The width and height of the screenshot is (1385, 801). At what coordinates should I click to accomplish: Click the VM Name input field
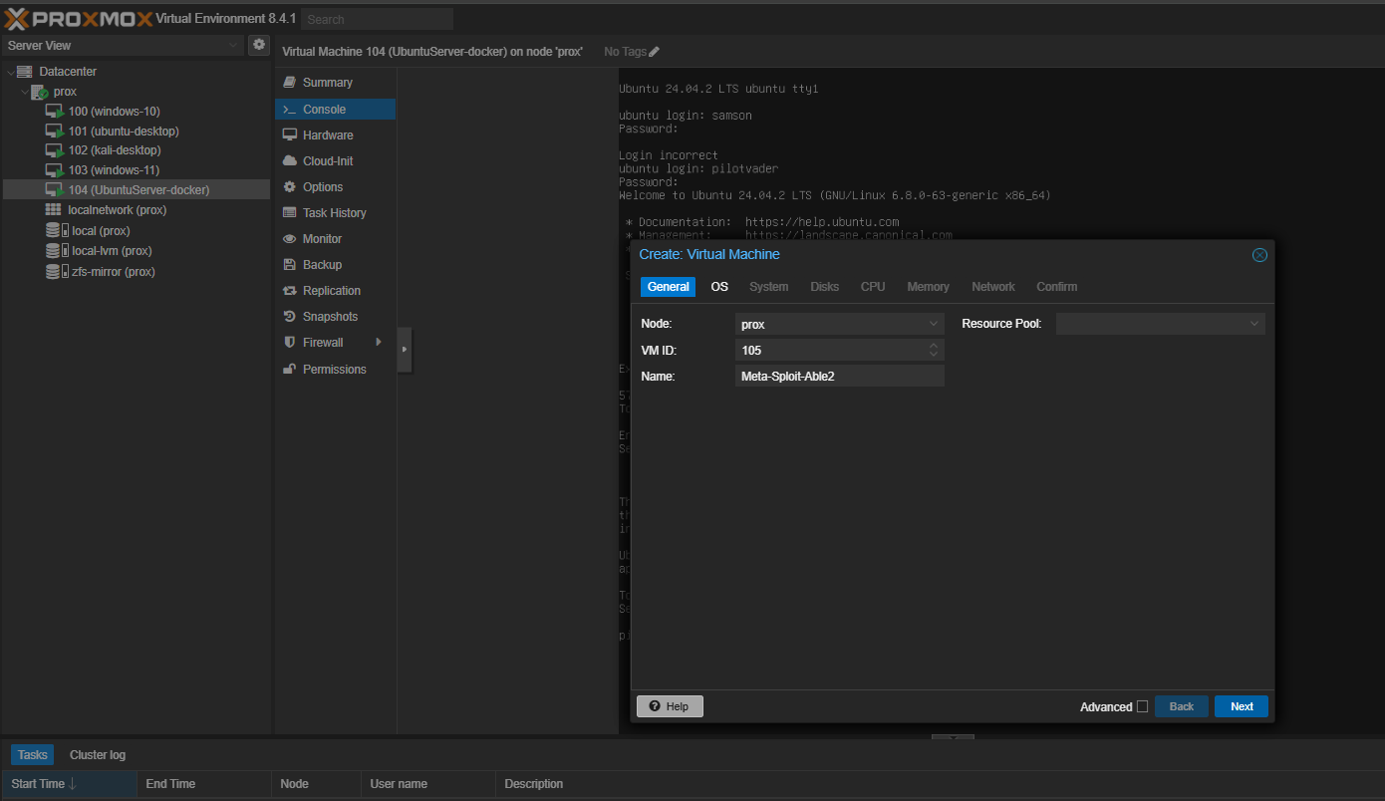click(x=839, y=376)
